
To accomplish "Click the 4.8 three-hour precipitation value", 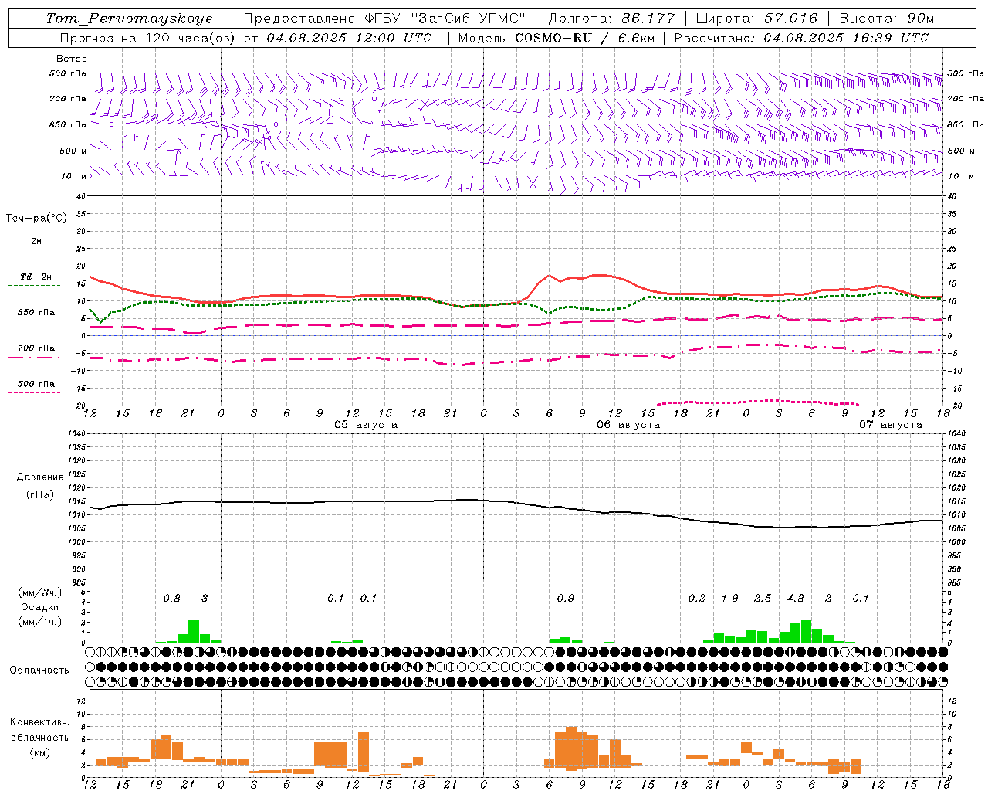I will [x=795, y=598].
